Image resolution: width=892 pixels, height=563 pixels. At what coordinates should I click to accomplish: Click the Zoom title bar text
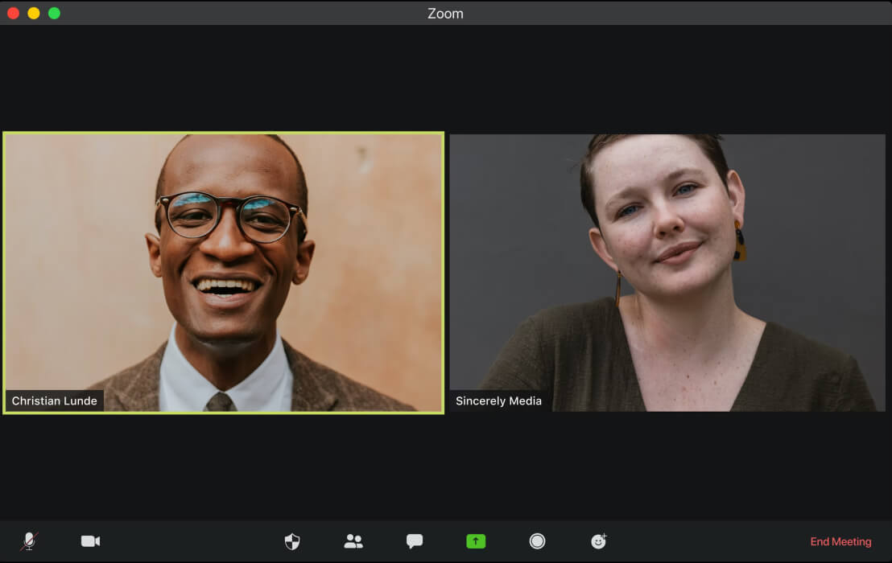445,13
